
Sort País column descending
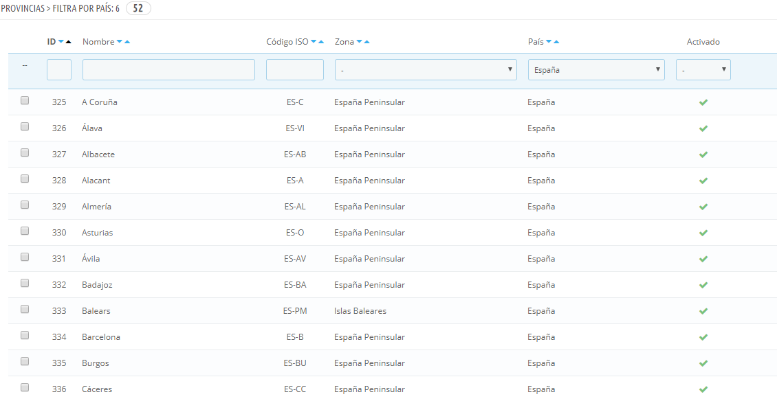click(549, 42)
